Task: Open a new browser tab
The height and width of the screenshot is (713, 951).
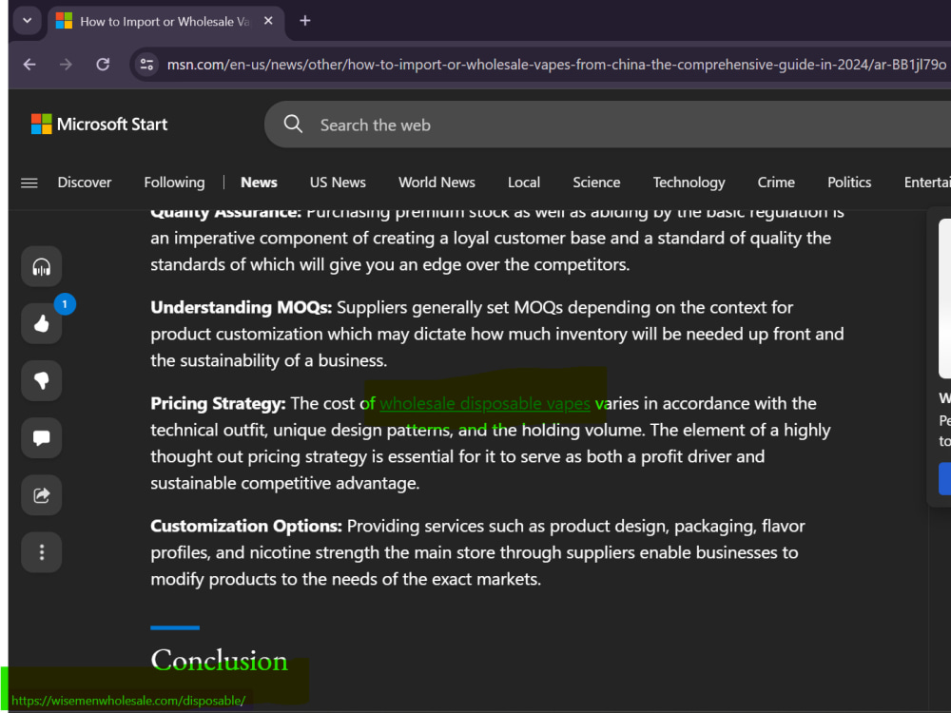Action: point(305,21)
